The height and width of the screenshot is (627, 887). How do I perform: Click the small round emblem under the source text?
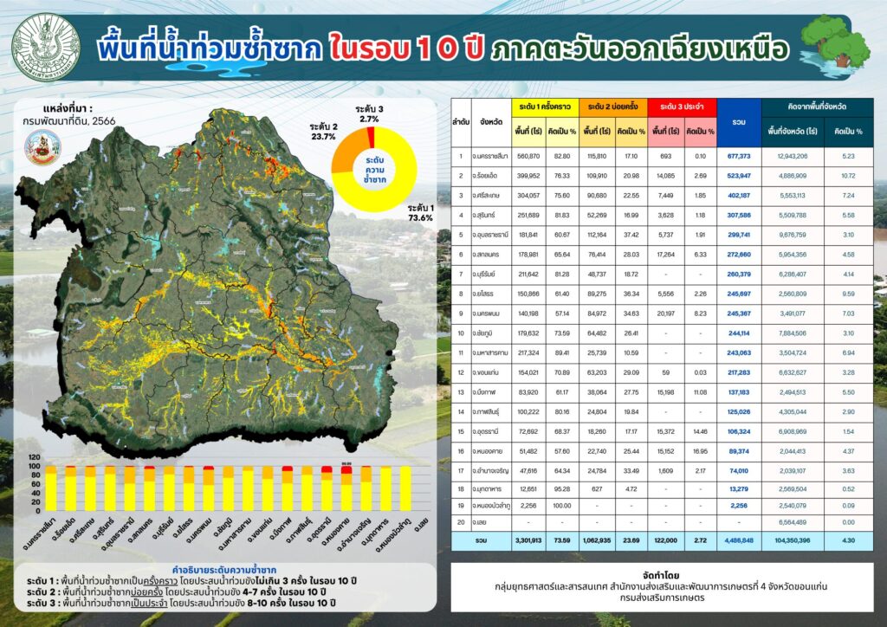(x=37, y=148)
